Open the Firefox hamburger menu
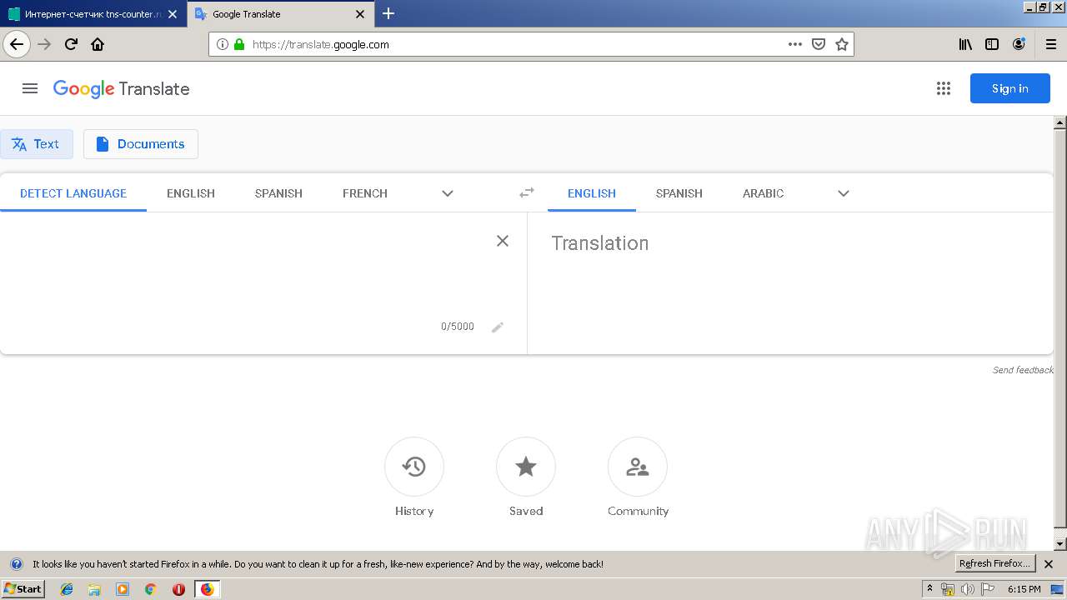Image resolution: width=1067 pixels, height=600 pixels. 1050,45
